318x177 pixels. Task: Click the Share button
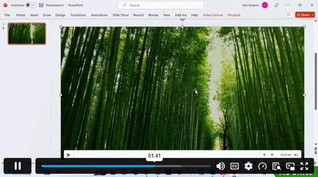click(x=303, y=15)
